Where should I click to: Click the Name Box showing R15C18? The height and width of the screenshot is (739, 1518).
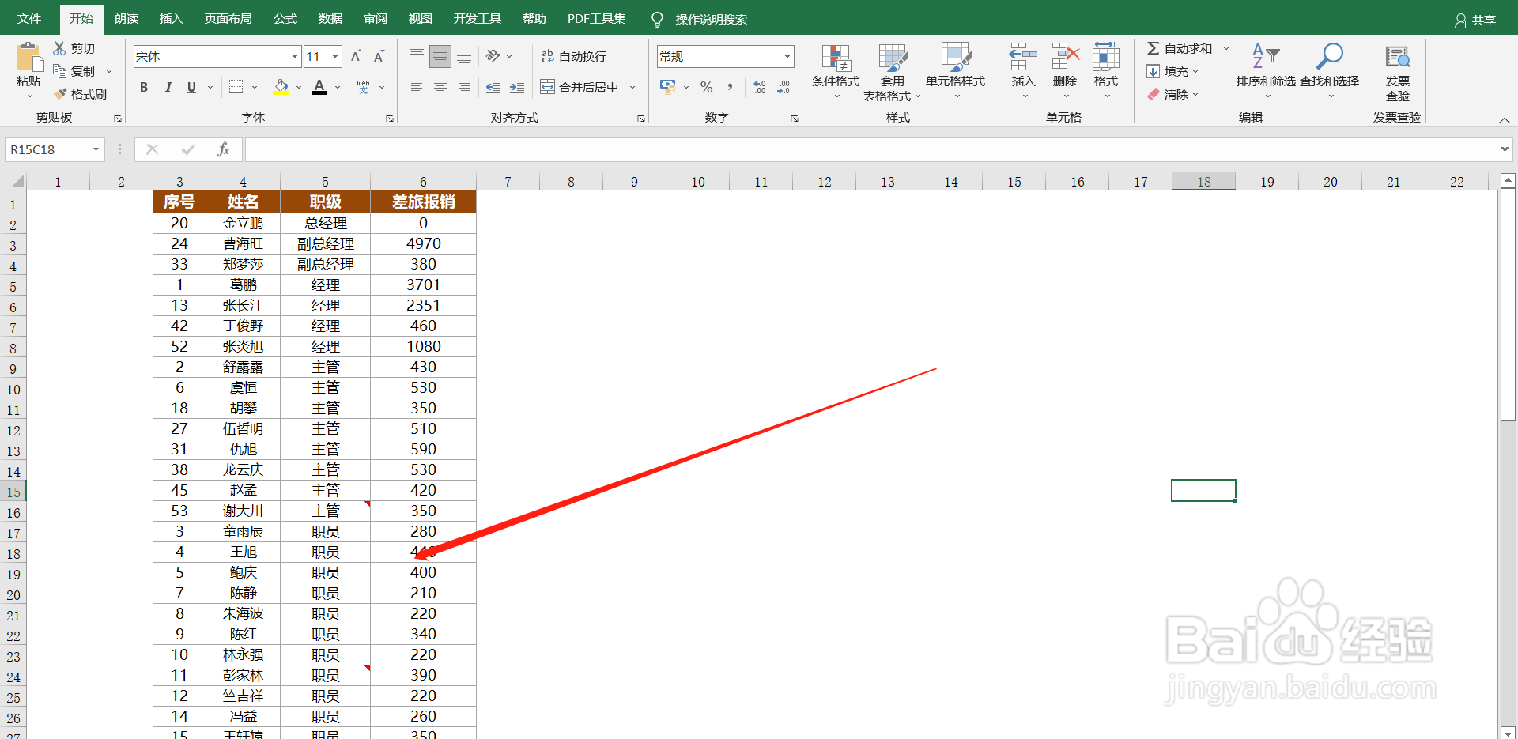pos(55,149)
